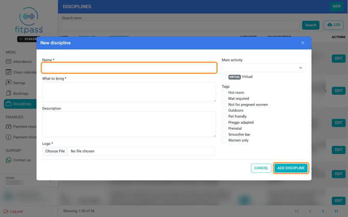The height and width of the screenshot is (217, 348).
Task: Click the WhatsApp Contact us icon
Action: 8,160
